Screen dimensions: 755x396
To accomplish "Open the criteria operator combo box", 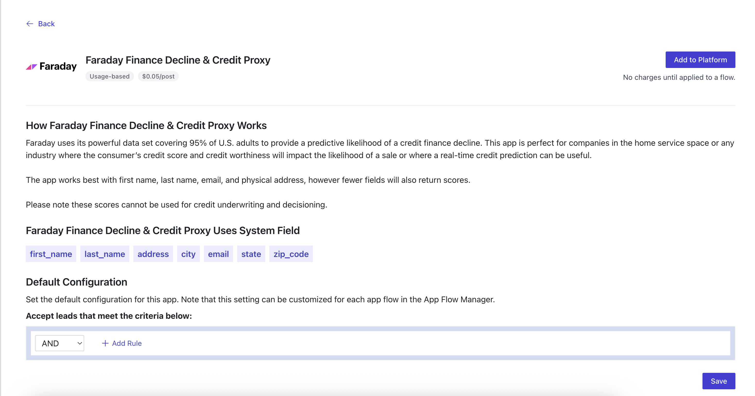I will pyautogui.click(x=59, y=343).
